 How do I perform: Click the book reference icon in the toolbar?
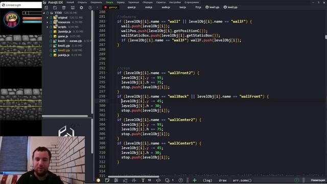73,8
